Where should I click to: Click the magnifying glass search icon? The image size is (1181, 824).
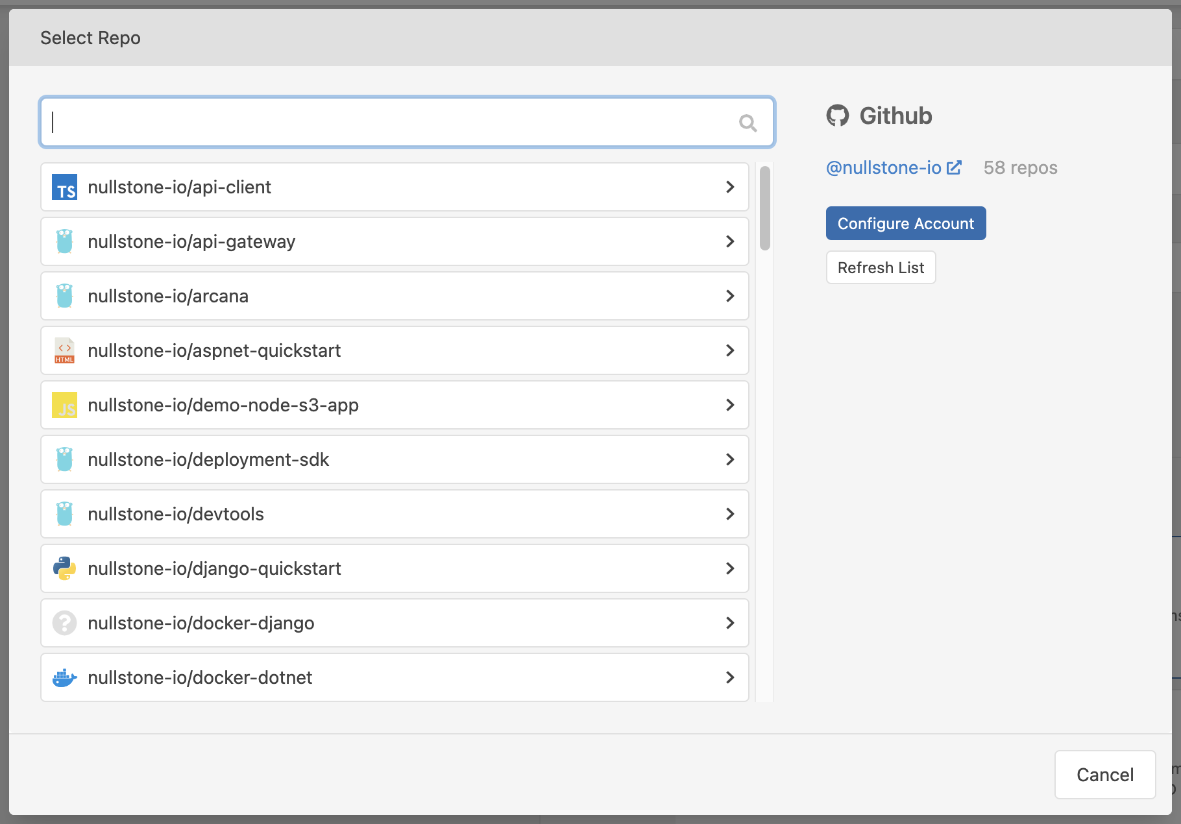[748, 122]
